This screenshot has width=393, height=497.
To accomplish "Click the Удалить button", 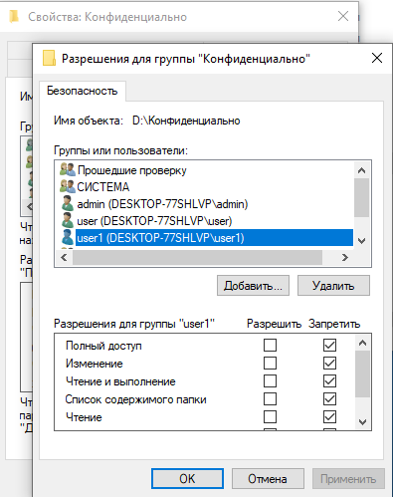I will pyautogui.click(x=333, y=286).
